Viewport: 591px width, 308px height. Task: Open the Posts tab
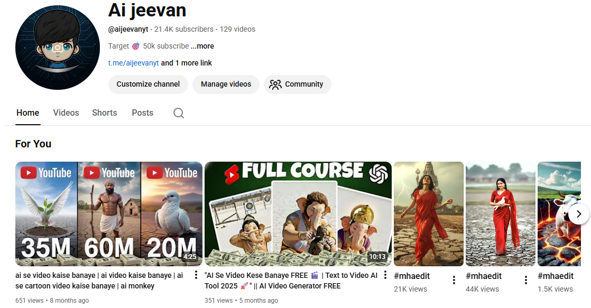click(142, 113)
